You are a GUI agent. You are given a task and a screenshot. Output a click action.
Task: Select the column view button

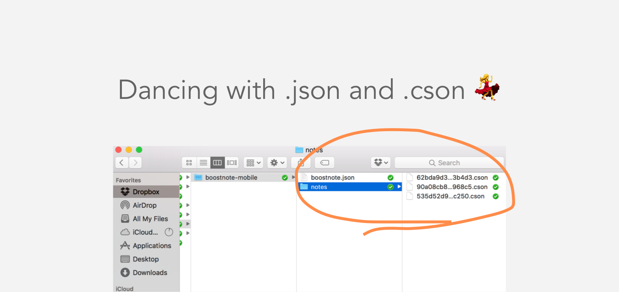pyautogui.click(x=217, y=163)
